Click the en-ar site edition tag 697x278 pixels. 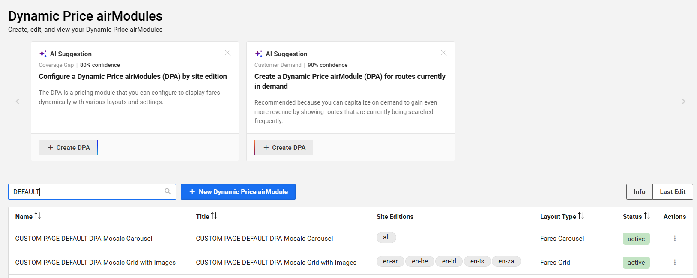pos(390,261)
